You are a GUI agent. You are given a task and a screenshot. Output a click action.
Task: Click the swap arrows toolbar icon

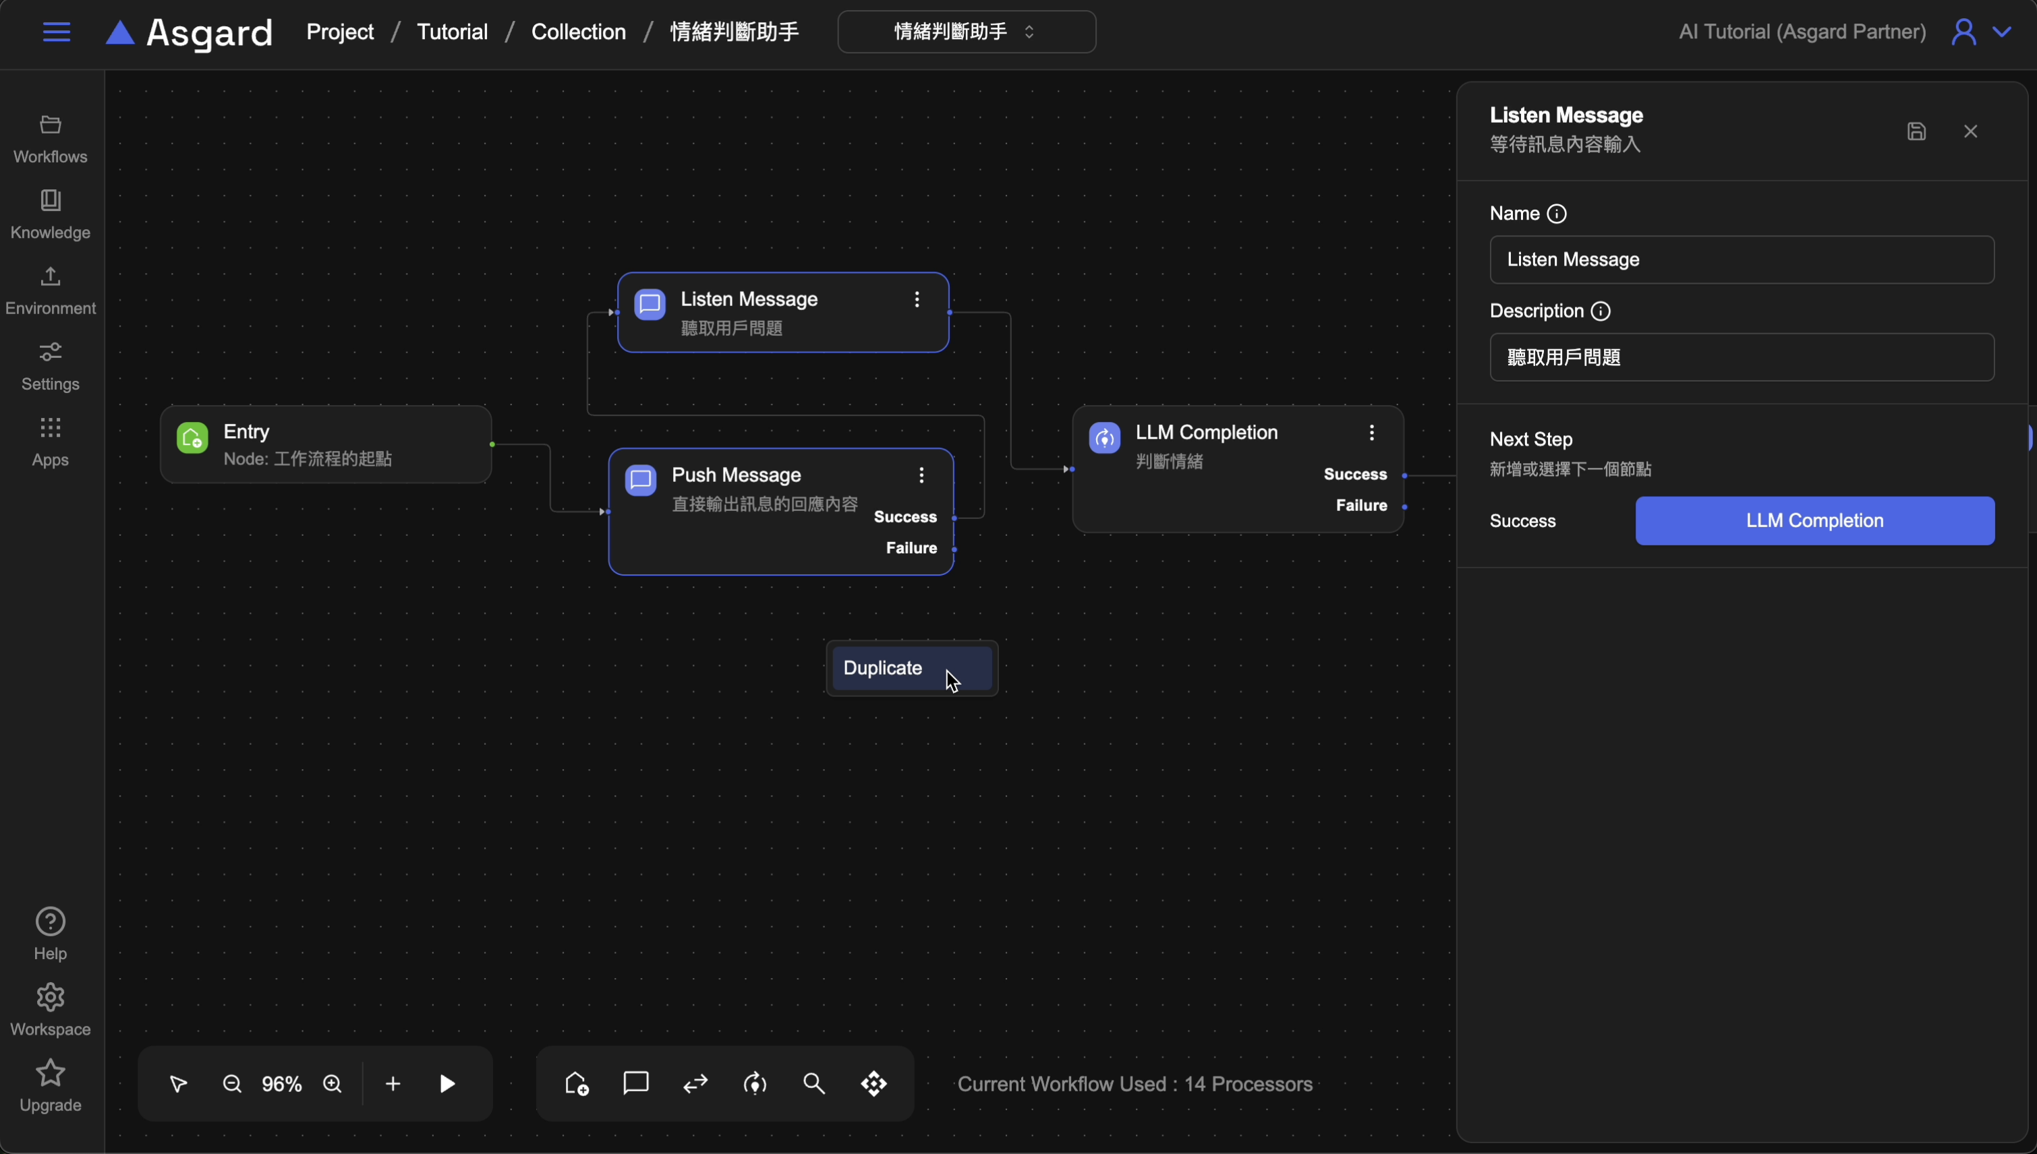[x=695, y=1083]
